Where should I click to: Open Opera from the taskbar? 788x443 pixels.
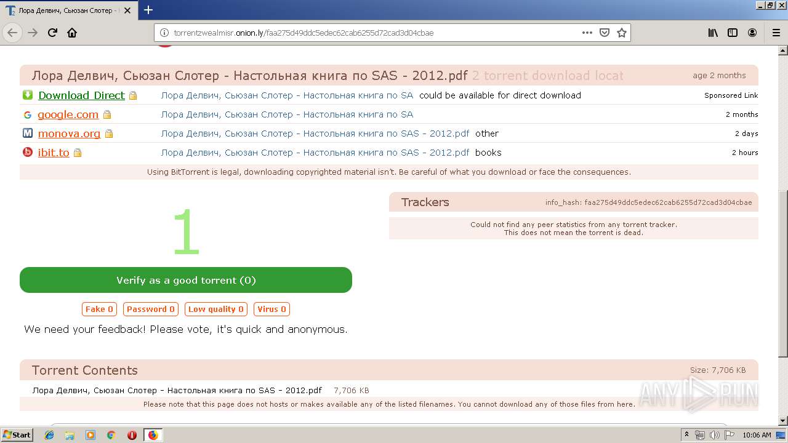point(132,435)
